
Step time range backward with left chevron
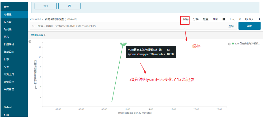(x=240, y=19)
